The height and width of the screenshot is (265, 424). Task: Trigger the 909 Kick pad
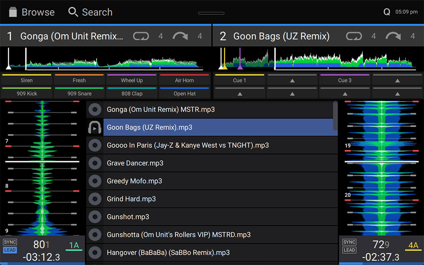[27, 93]
